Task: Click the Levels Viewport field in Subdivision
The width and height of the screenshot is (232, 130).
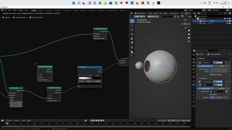Action: coord(219,69)
